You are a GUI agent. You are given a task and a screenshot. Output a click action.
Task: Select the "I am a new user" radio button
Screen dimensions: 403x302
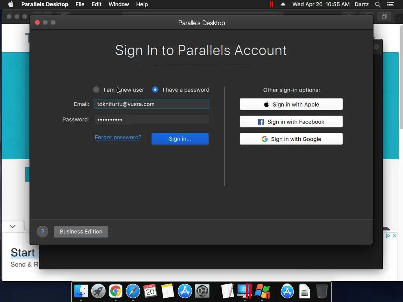[96, 90]
